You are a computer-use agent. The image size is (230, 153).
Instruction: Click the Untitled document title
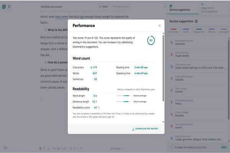[51, 7]
